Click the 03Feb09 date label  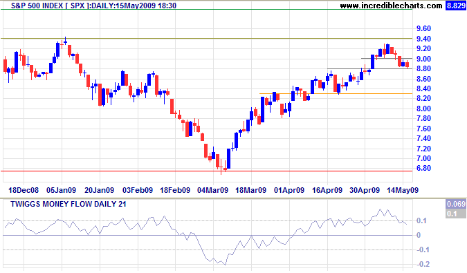pos(138,190)
